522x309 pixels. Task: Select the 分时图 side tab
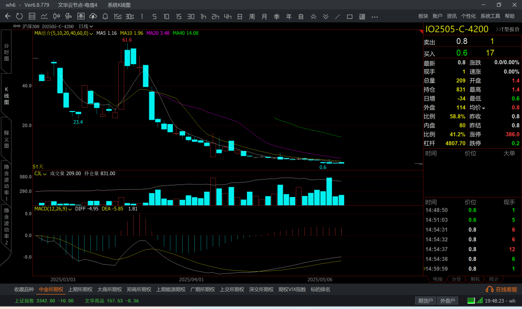(x=6, y=52)
